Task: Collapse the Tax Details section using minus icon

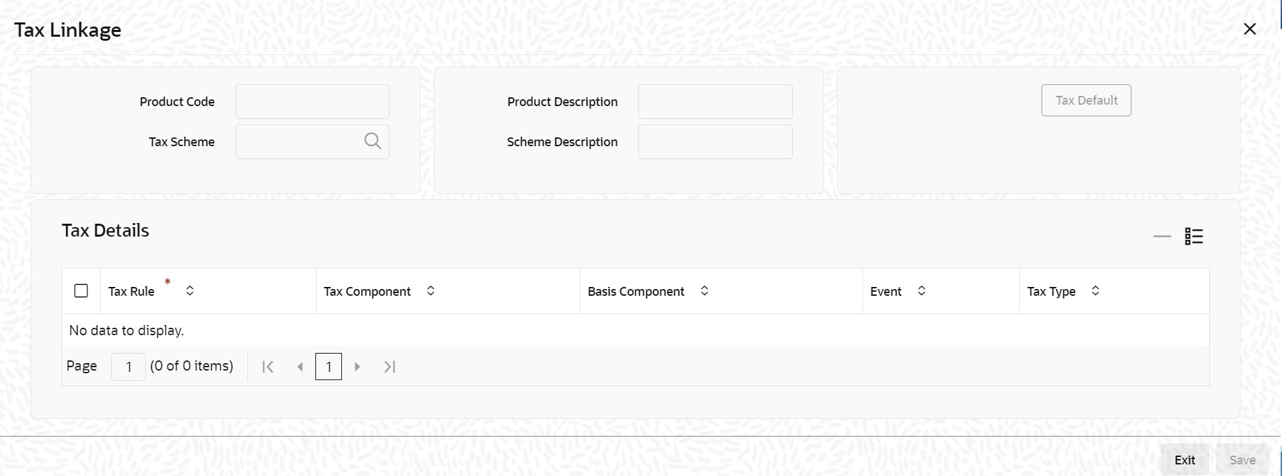Action: 1161,236
